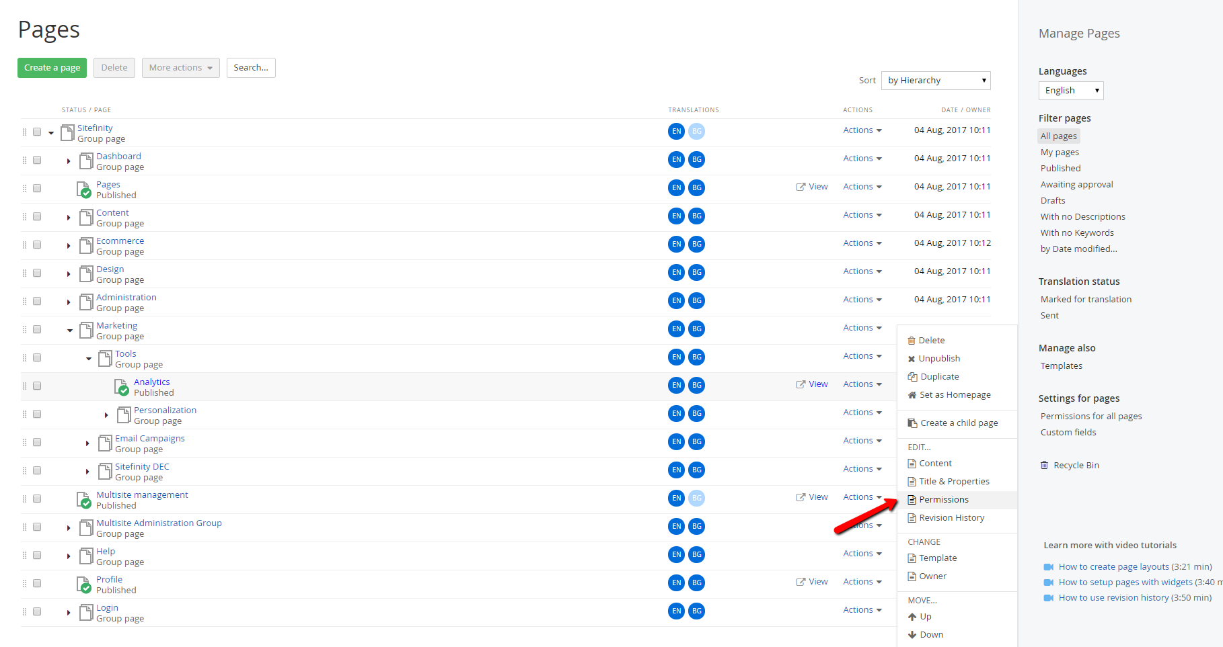The width and height of the screenshot is (1223, 647).
Task: Tick the Administration row checkbox
Action: point(37,302)
